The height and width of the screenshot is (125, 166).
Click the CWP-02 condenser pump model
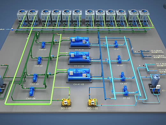coord(39,60)
